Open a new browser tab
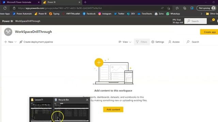Viewport: 218px width, 122px height. pos(85,2)
